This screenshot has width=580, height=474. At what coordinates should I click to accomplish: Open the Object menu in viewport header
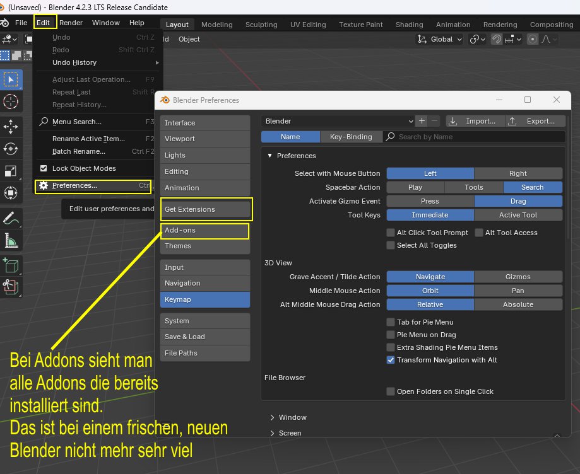tap(189, 39)
